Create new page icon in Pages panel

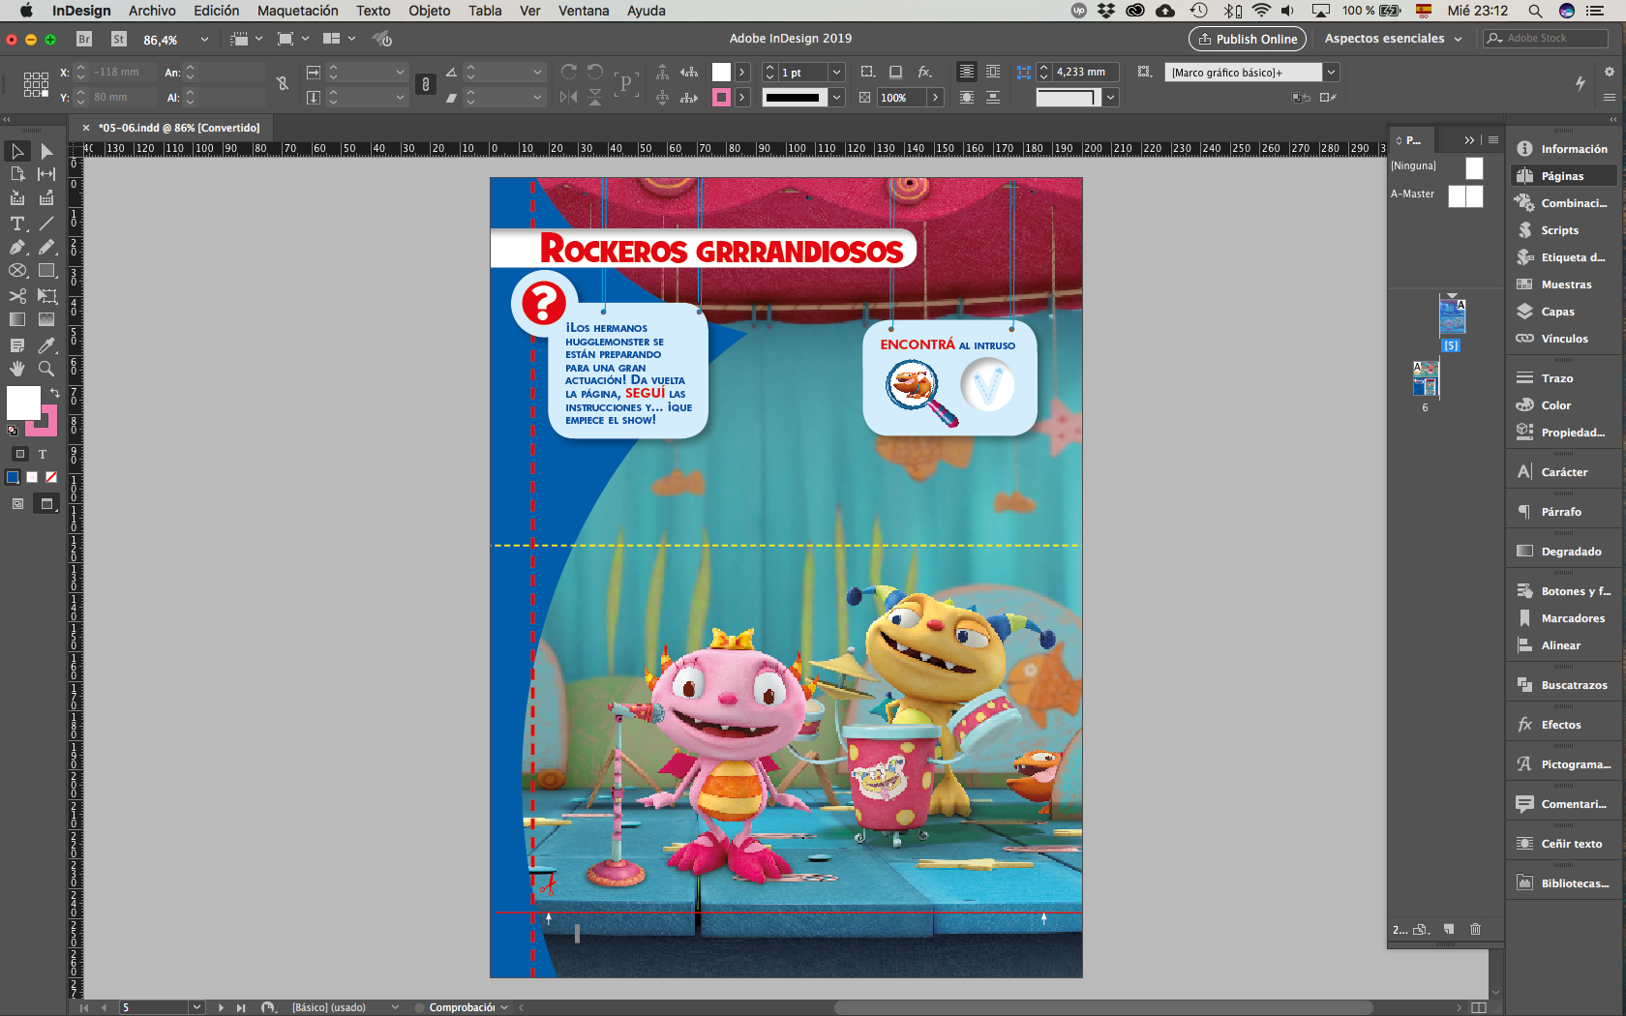(1449, 929)
